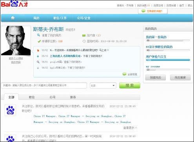The width and height of the screenshot is (194, 142).
Task: Click the magnifier icon on the 06/01 message
Action: [x=38, y=62]
